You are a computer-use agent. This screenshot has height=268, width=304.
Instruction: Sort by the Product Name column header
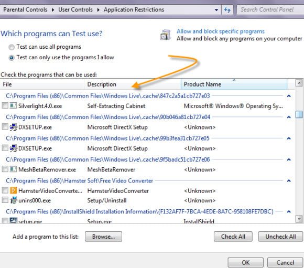[x=234, y=84]
